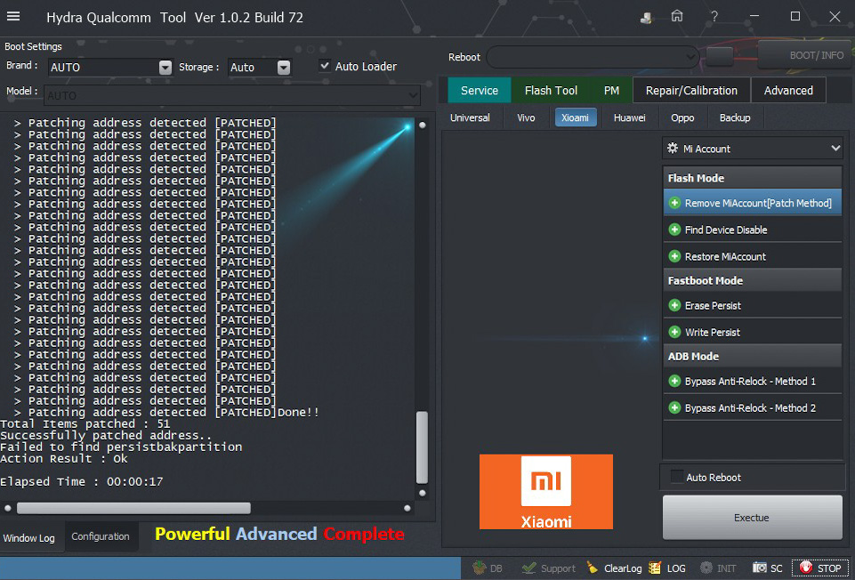Viewport: 855px width, 580px height.
Task: Select Find Device Disable option
Action: [753, 230]
